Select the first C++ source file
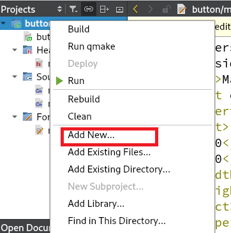 (x=39, y=90)
